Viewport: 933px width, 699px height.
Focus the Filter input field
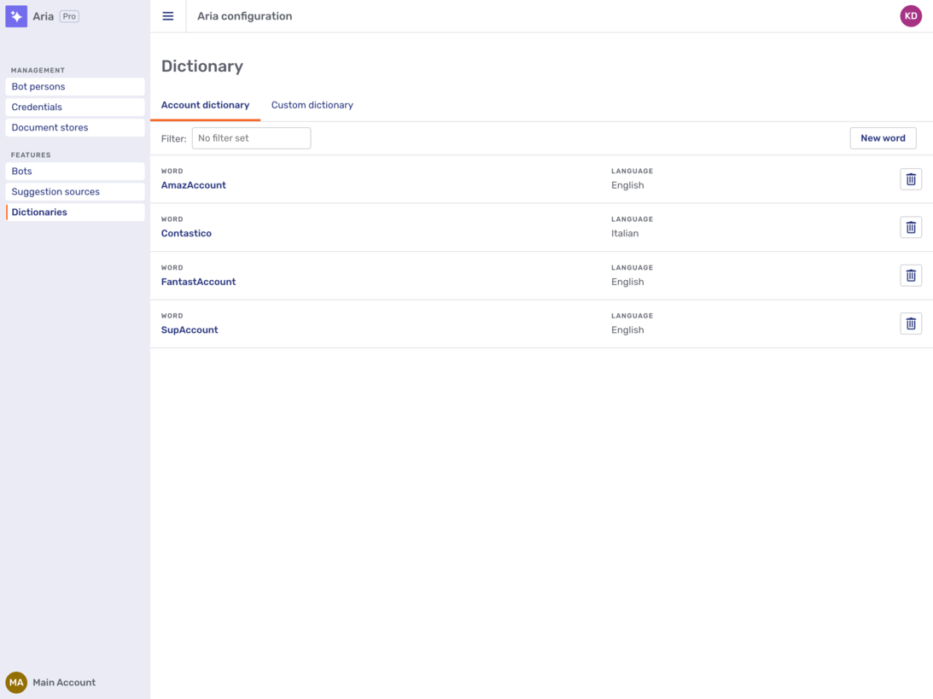pos(251,138)
